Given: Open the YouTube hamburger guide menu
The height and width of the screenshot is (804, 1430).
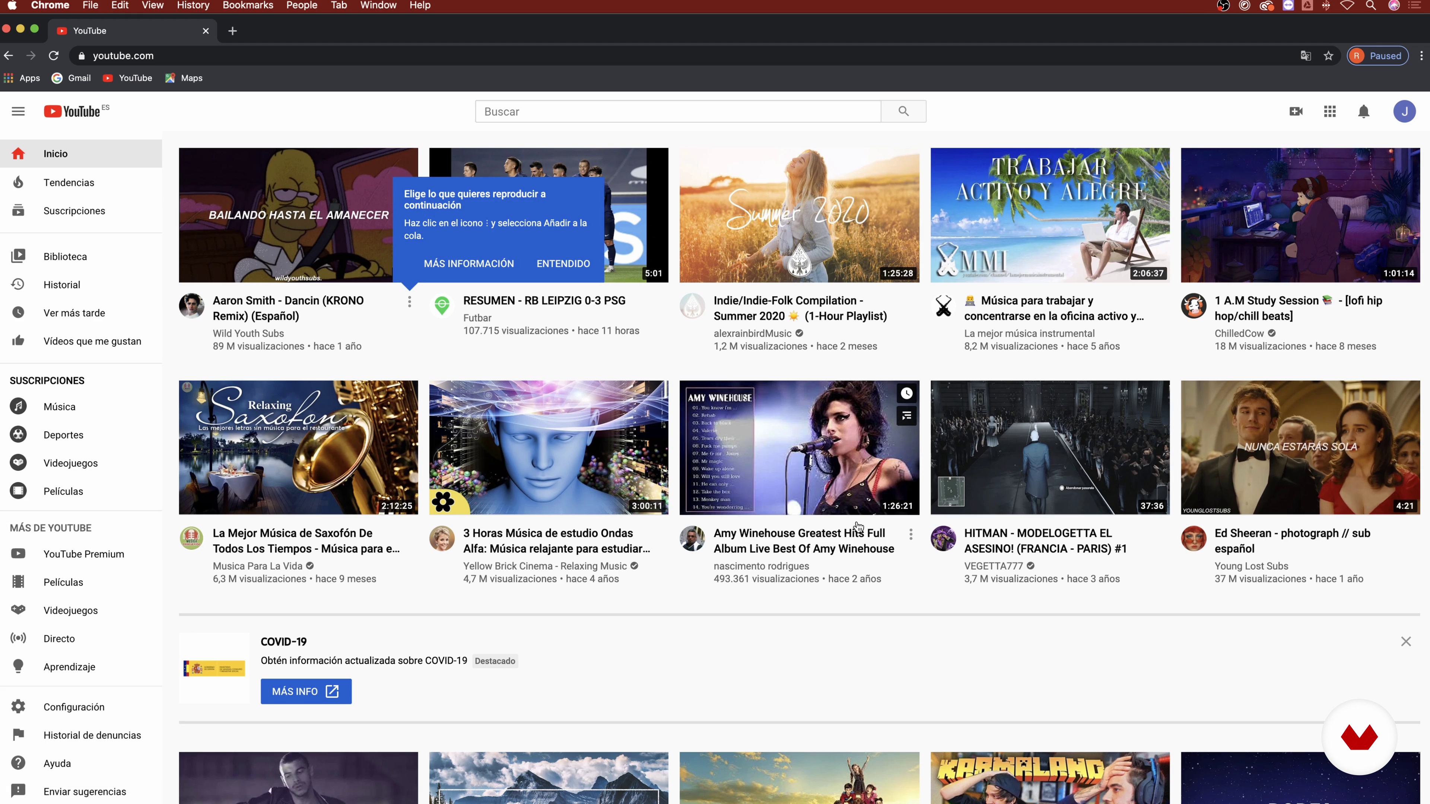Looking at the screenshot, I should click(18, 112).
